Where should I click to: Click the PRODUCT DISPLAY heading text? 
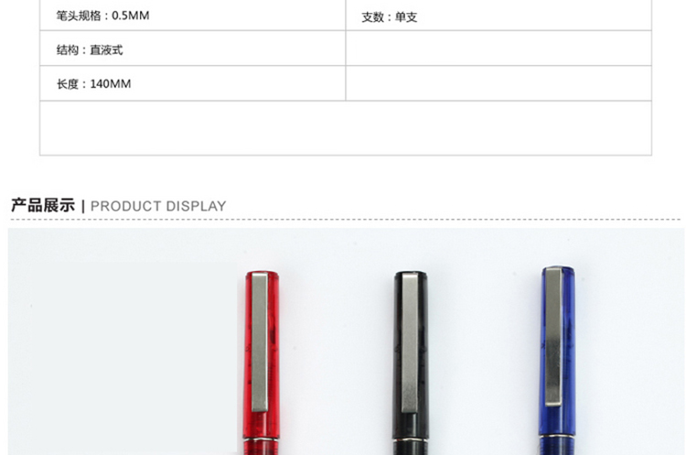[x=158, y=206]
